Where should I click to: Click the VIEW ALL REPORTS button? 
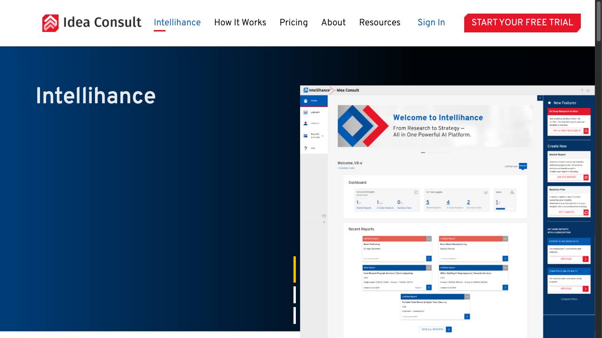pyautogui.click(x=436, y=330)
